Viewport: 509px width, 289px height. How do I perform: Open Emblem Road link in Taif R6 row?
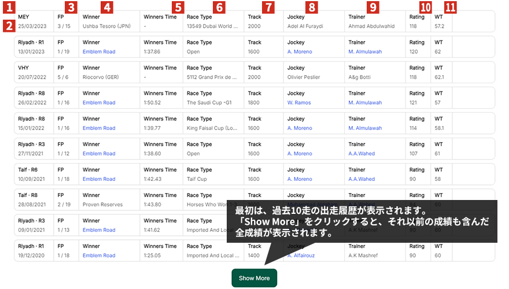pyautogui.click(x=99, y=179)
